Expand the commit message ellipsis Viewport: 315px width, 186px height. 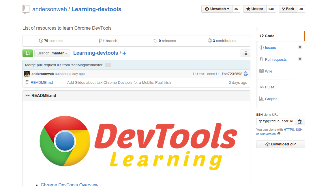(108, 65)
